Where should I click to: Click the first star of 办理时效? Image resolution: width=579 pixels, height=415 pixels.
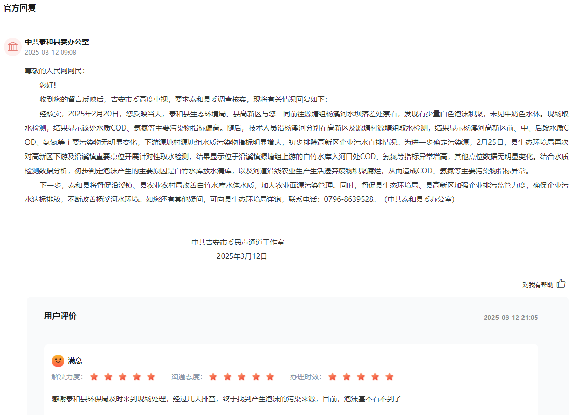(x=333, y=377)
